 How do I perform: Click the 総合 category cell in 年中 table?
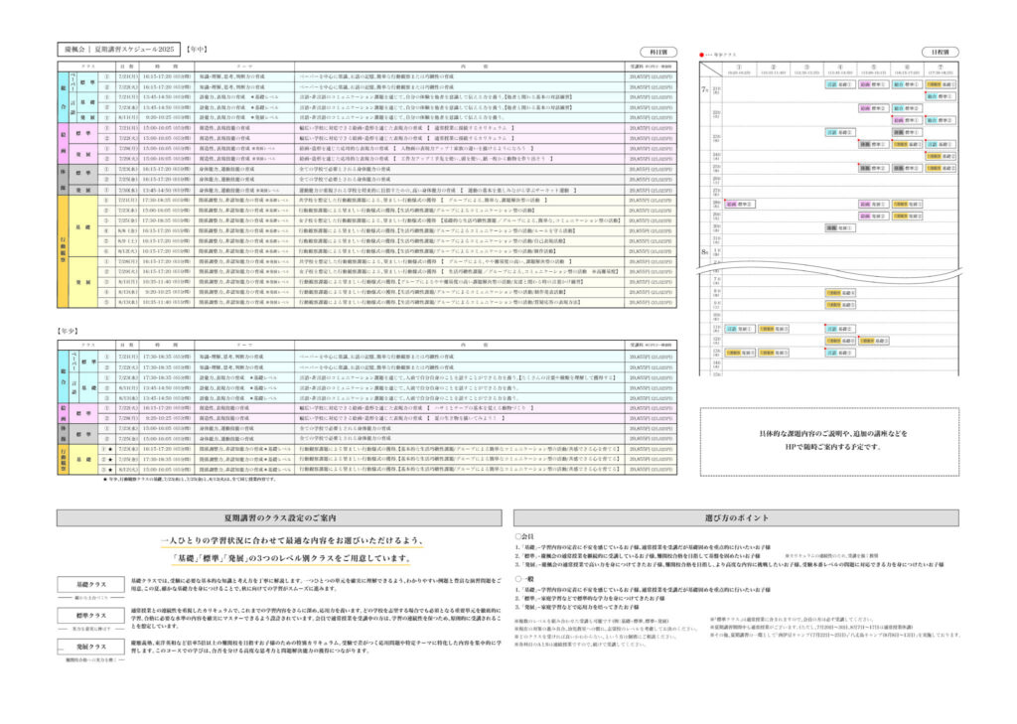pyautogui.click(x=63, y=96)
